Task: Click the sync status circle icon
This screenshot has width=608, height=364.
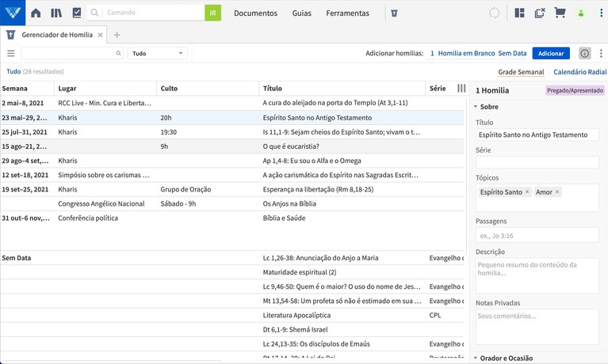Action: coord(495,13)
